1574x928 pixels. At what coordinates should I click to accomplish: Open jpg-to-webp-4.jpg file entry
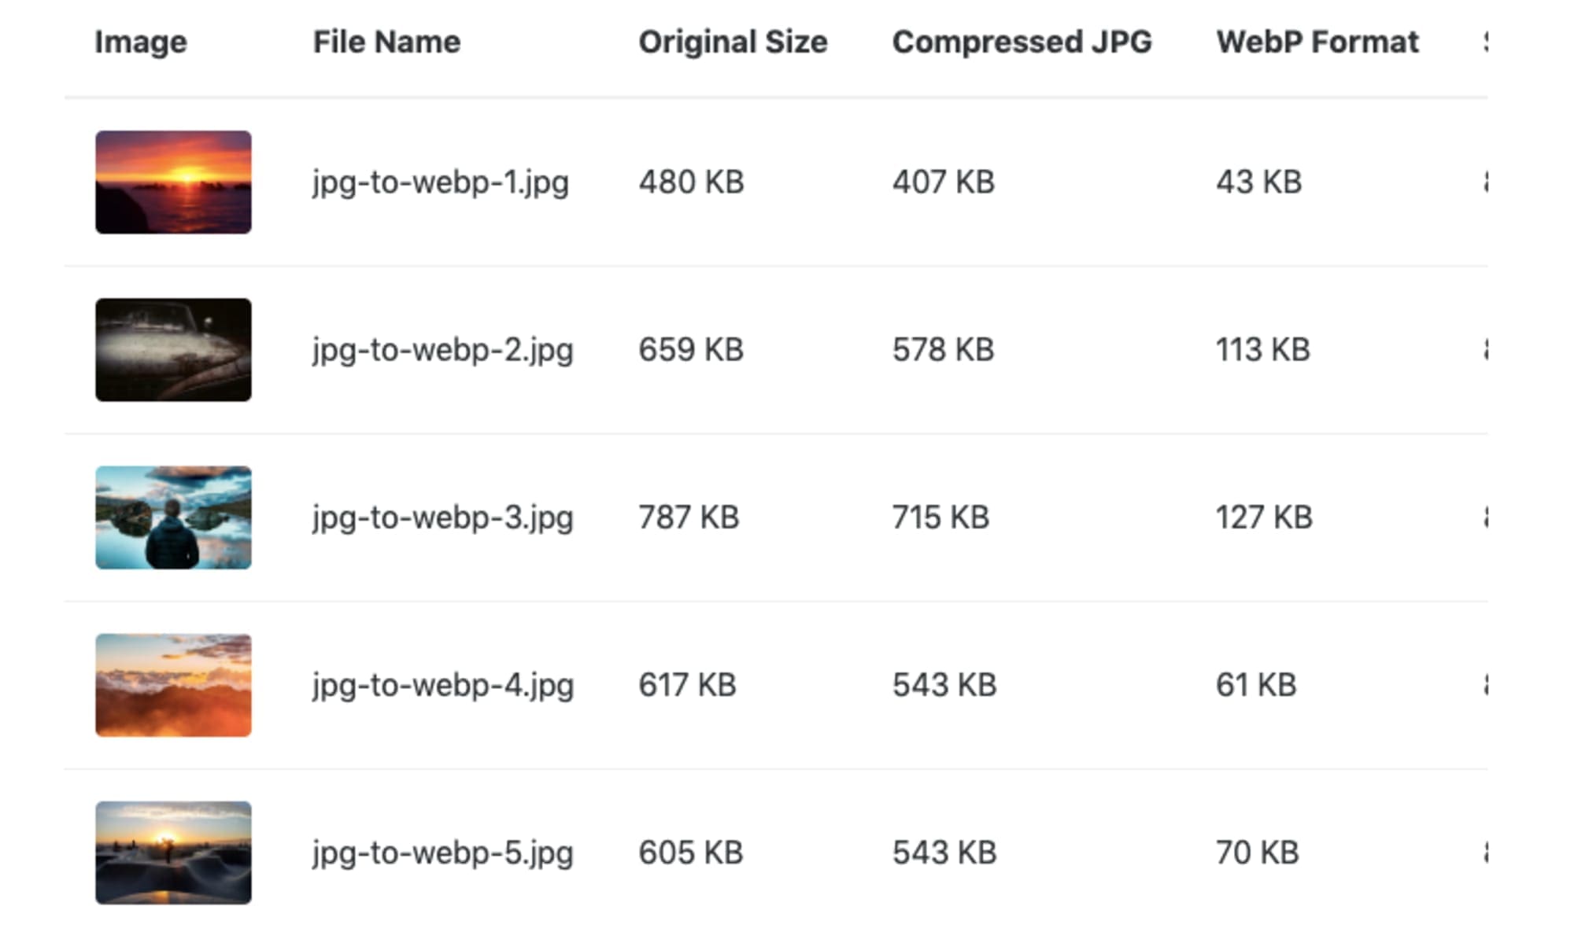[442, 685]
